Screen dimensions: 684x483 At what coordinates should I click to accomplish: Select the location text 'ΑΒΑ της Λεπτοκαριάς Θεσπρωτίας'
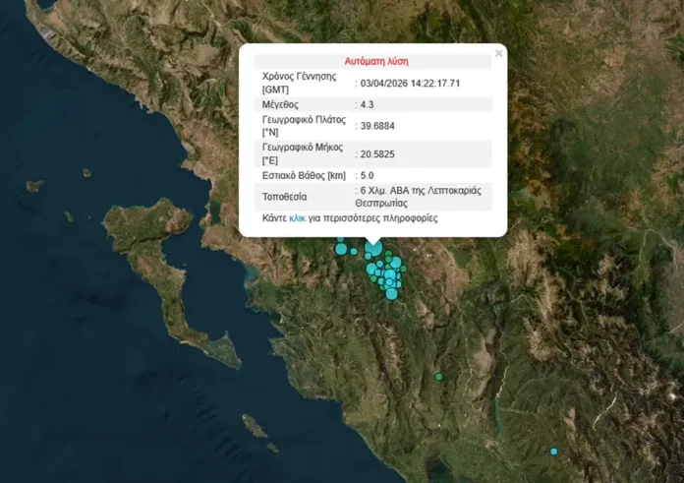point(419,197)
